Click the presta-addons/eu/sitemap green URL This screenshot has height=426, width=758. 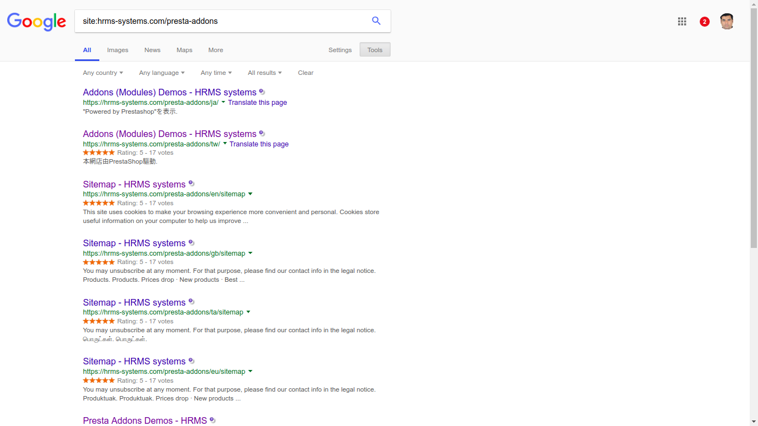point(164,372)
